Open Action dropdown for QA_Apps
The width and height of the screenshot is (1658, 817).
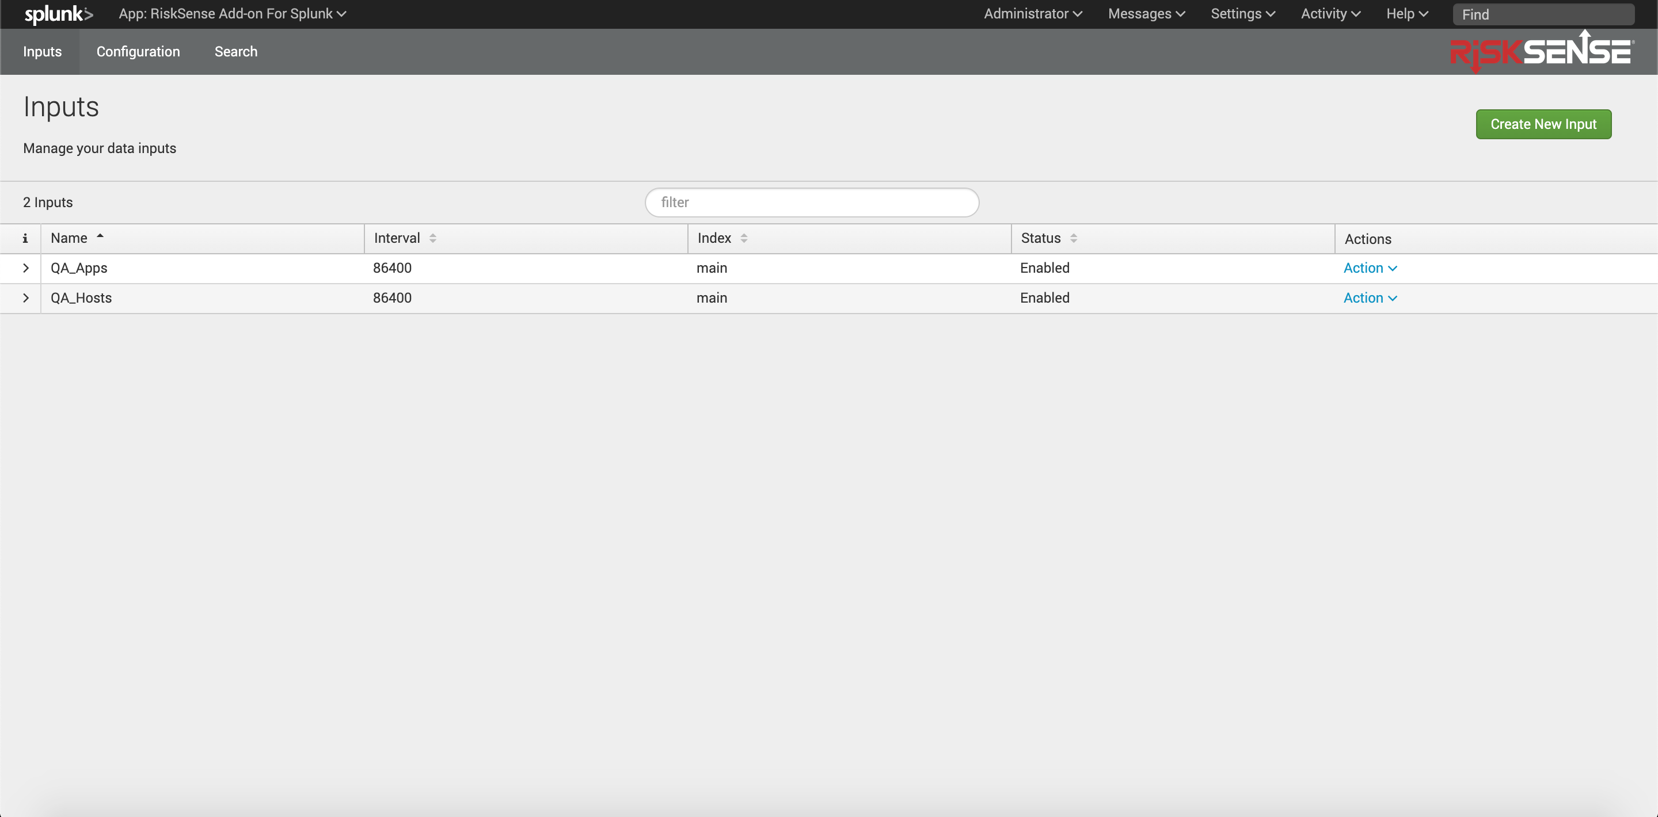pyautogui.click(x=1370, y=268)
